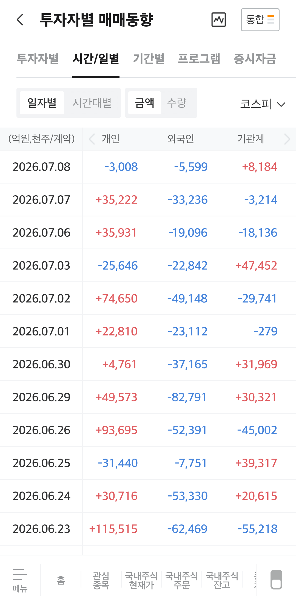Viewport: 296px width, 604px height.
Task: Tap the phone-shaped icon in the bottom bar
Action: click(276, 579)
